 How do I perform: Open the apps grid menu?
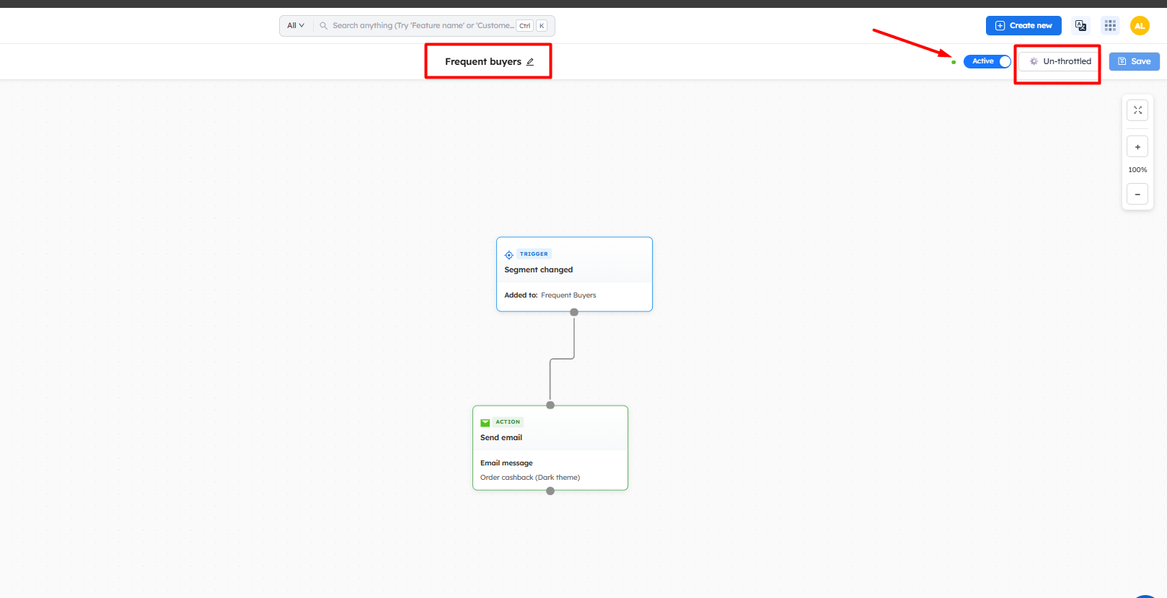[x=1110, y=25]
